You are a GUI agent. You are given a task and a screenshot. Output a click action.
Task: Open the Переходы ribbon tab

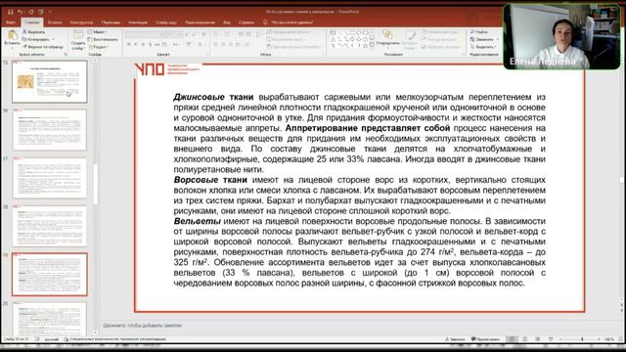click(111, 22)
